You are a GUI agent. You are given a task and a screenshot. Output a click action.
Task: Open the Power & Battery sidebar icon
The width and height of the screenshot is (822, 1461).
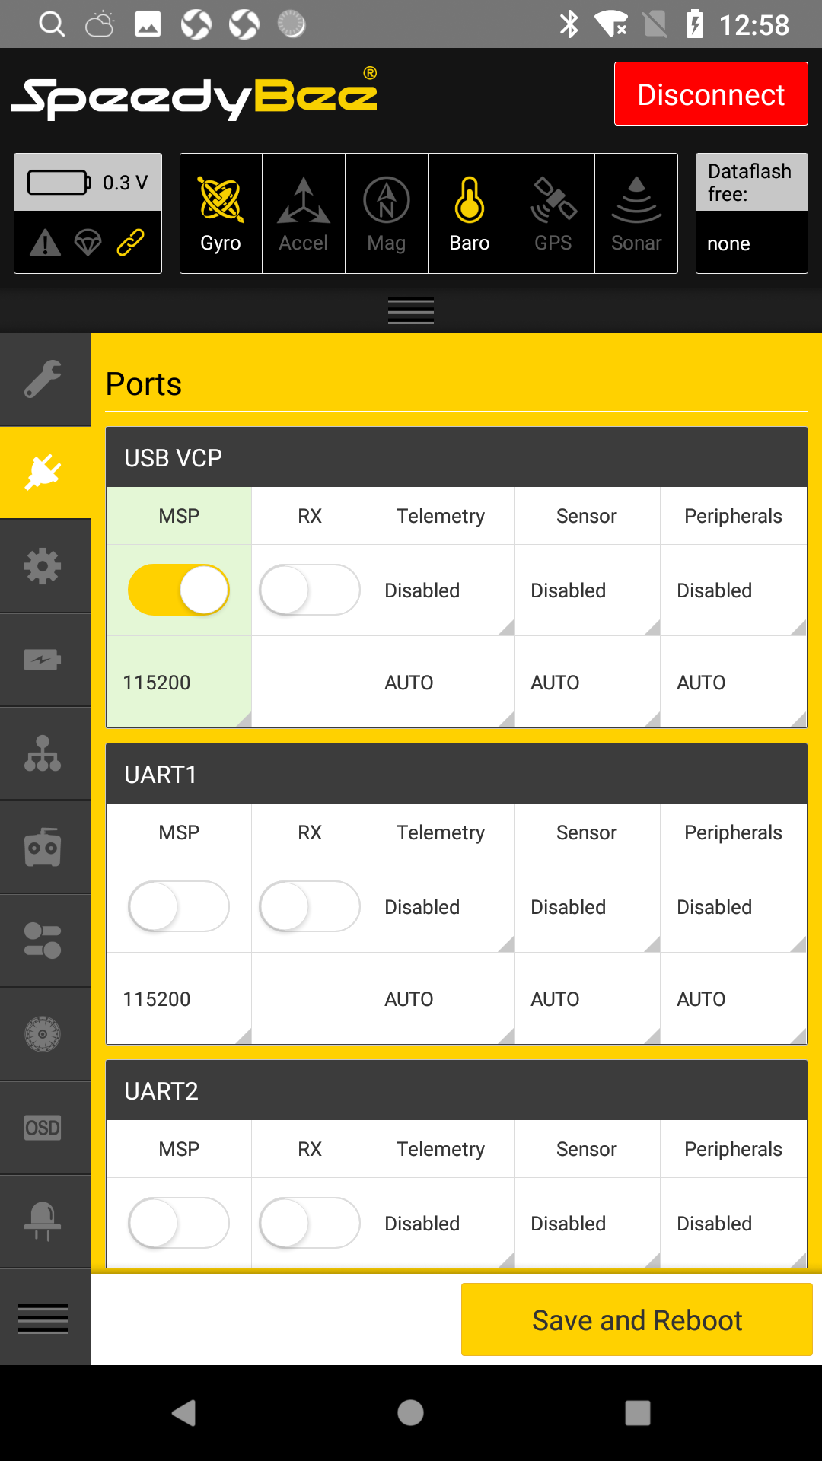43,660
